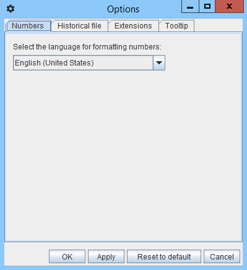Click the gear icon in the title bar
This screenshot has width=247, height=270.
pos(11,9)
